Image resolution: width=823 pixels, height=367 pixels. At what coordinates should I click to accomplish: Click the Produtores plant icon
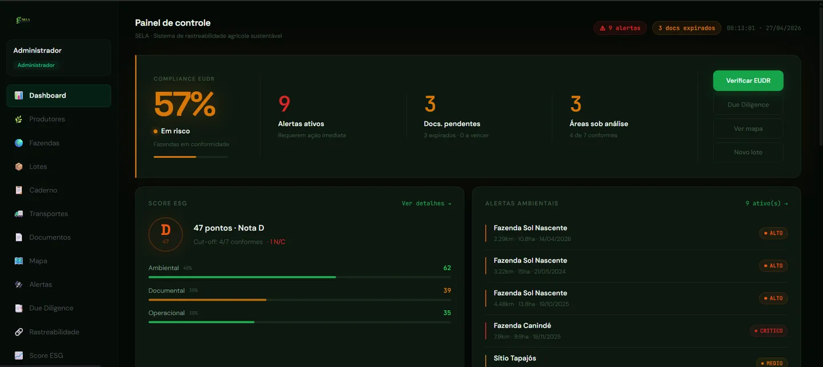(19, 119)
